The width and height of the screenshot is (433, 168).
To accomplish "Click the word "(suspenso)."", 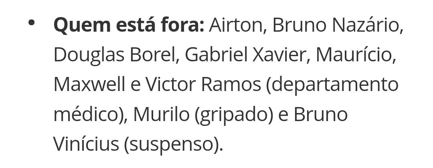I will (x=174, y=145).
